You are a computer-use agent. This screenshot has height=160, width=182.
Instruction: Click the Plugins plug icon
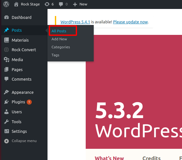(x=6, y=102)
